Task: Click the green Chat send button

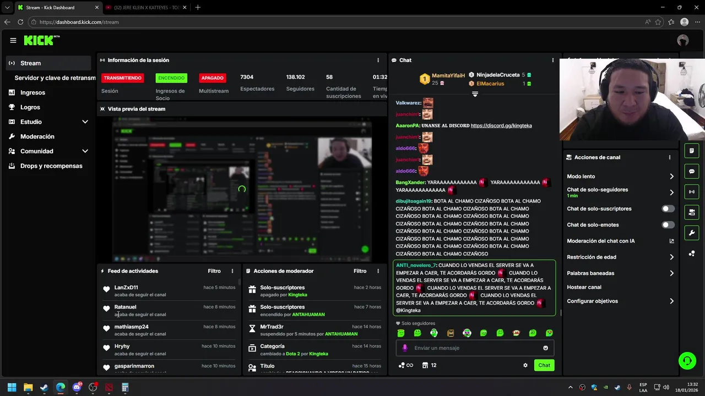Action: coord(544,365)
